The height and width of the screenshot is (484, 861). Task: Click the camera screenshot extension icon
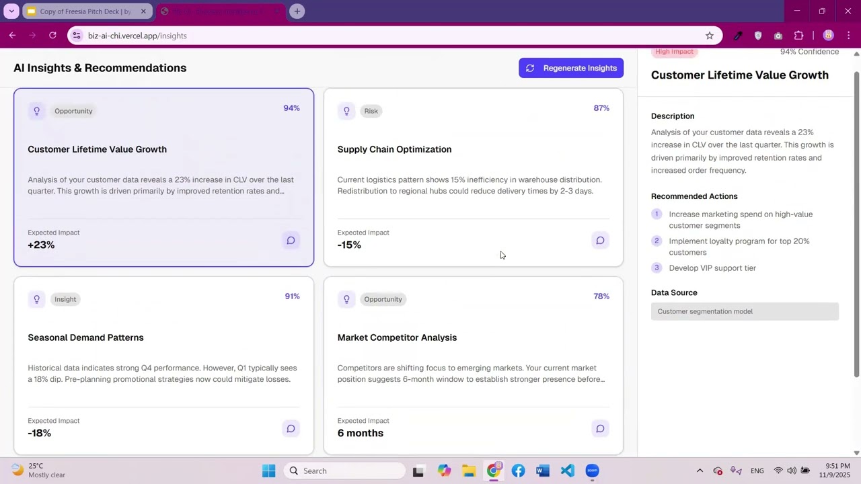(x=778, y=36)
